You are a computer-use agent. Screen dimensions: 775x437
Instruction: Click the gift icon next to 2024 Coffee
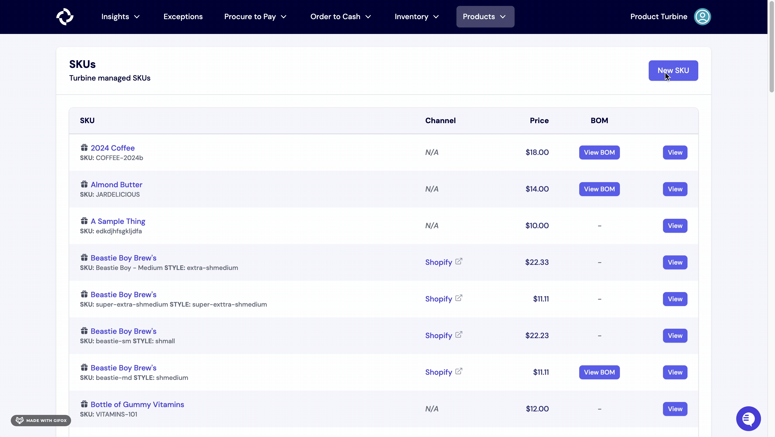pyautogui.click(x=84, y=147)
